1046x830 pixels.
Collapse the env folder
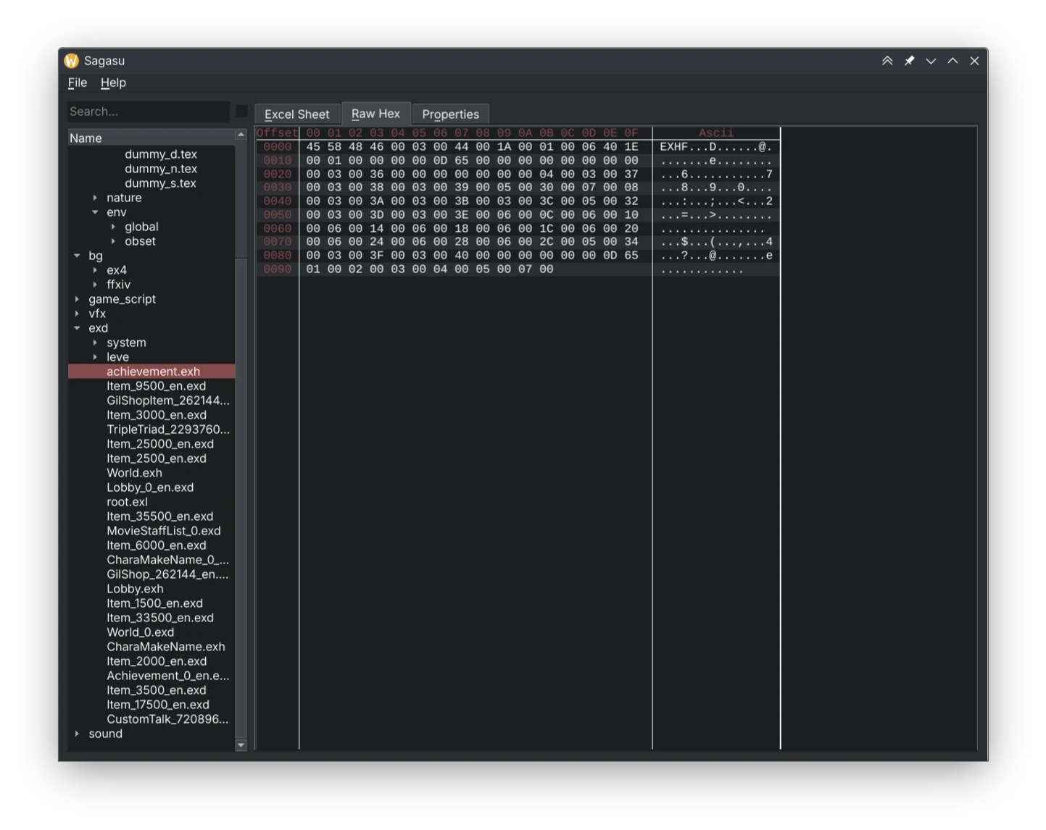click(95, 212)
